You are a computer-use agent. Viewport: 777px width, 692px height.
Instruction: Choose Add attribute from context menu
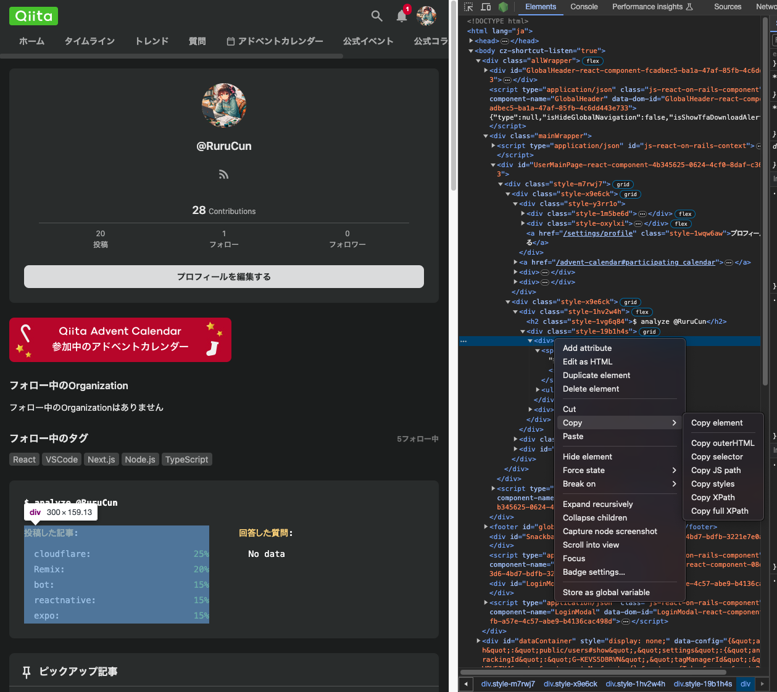(620, 348)
